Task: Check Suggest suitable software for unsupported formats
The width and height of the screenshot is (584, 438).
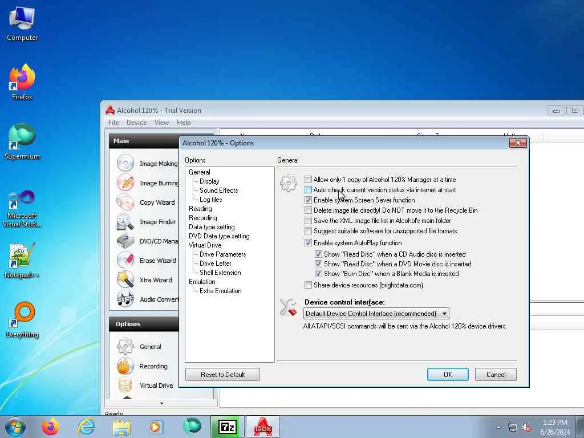Action: click(x=308, y=231)
